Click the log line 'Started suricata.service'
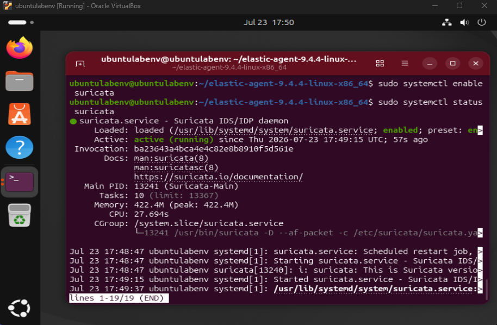This screenshot has height=325, width=497. click(x=274, y=279)
